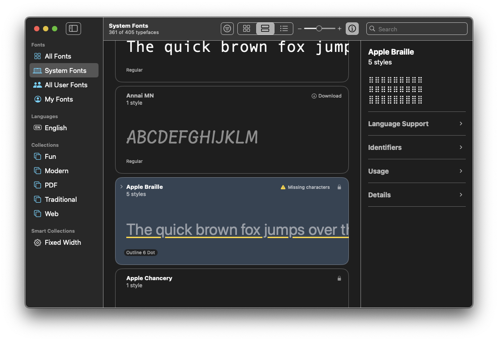Click the Apple Chancery lock icon
498x341 pixels.
pyautogui.click(x=339, y=278)
